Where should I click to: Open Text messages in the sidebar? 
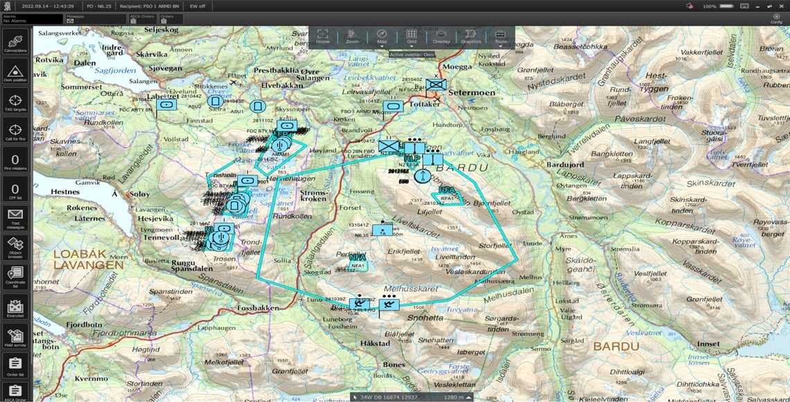pyautogui.click(x=15, y=219)
